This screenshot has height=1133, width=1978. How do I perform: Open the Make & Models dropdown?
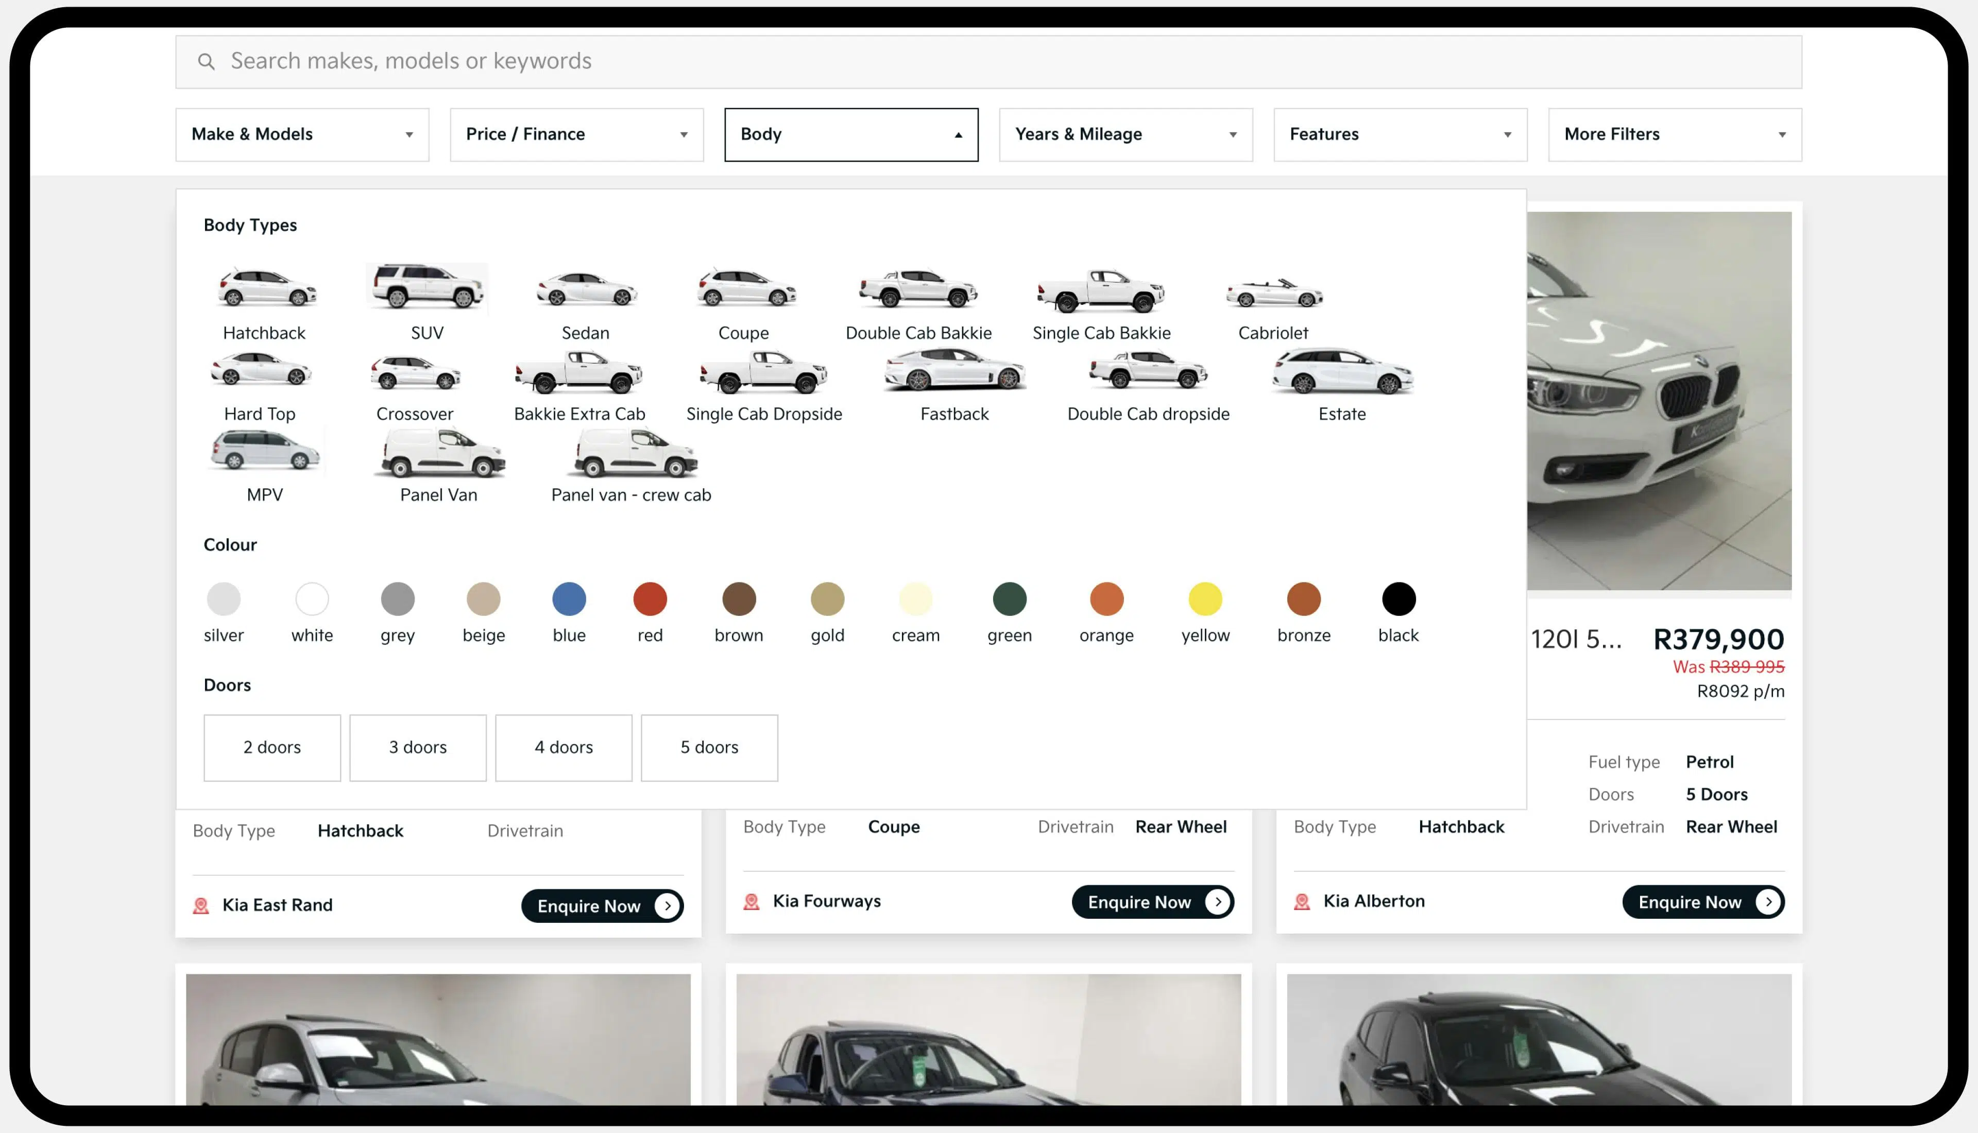302,134
